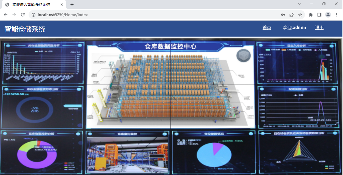Go to 首页 in the navigation bar
The height and width of the screenshot is (175, 343).
[267, 28]
